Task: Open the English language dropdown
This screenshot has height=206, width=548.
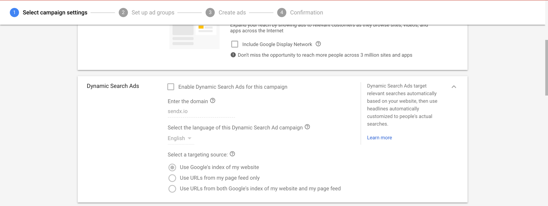Action: 180,138
